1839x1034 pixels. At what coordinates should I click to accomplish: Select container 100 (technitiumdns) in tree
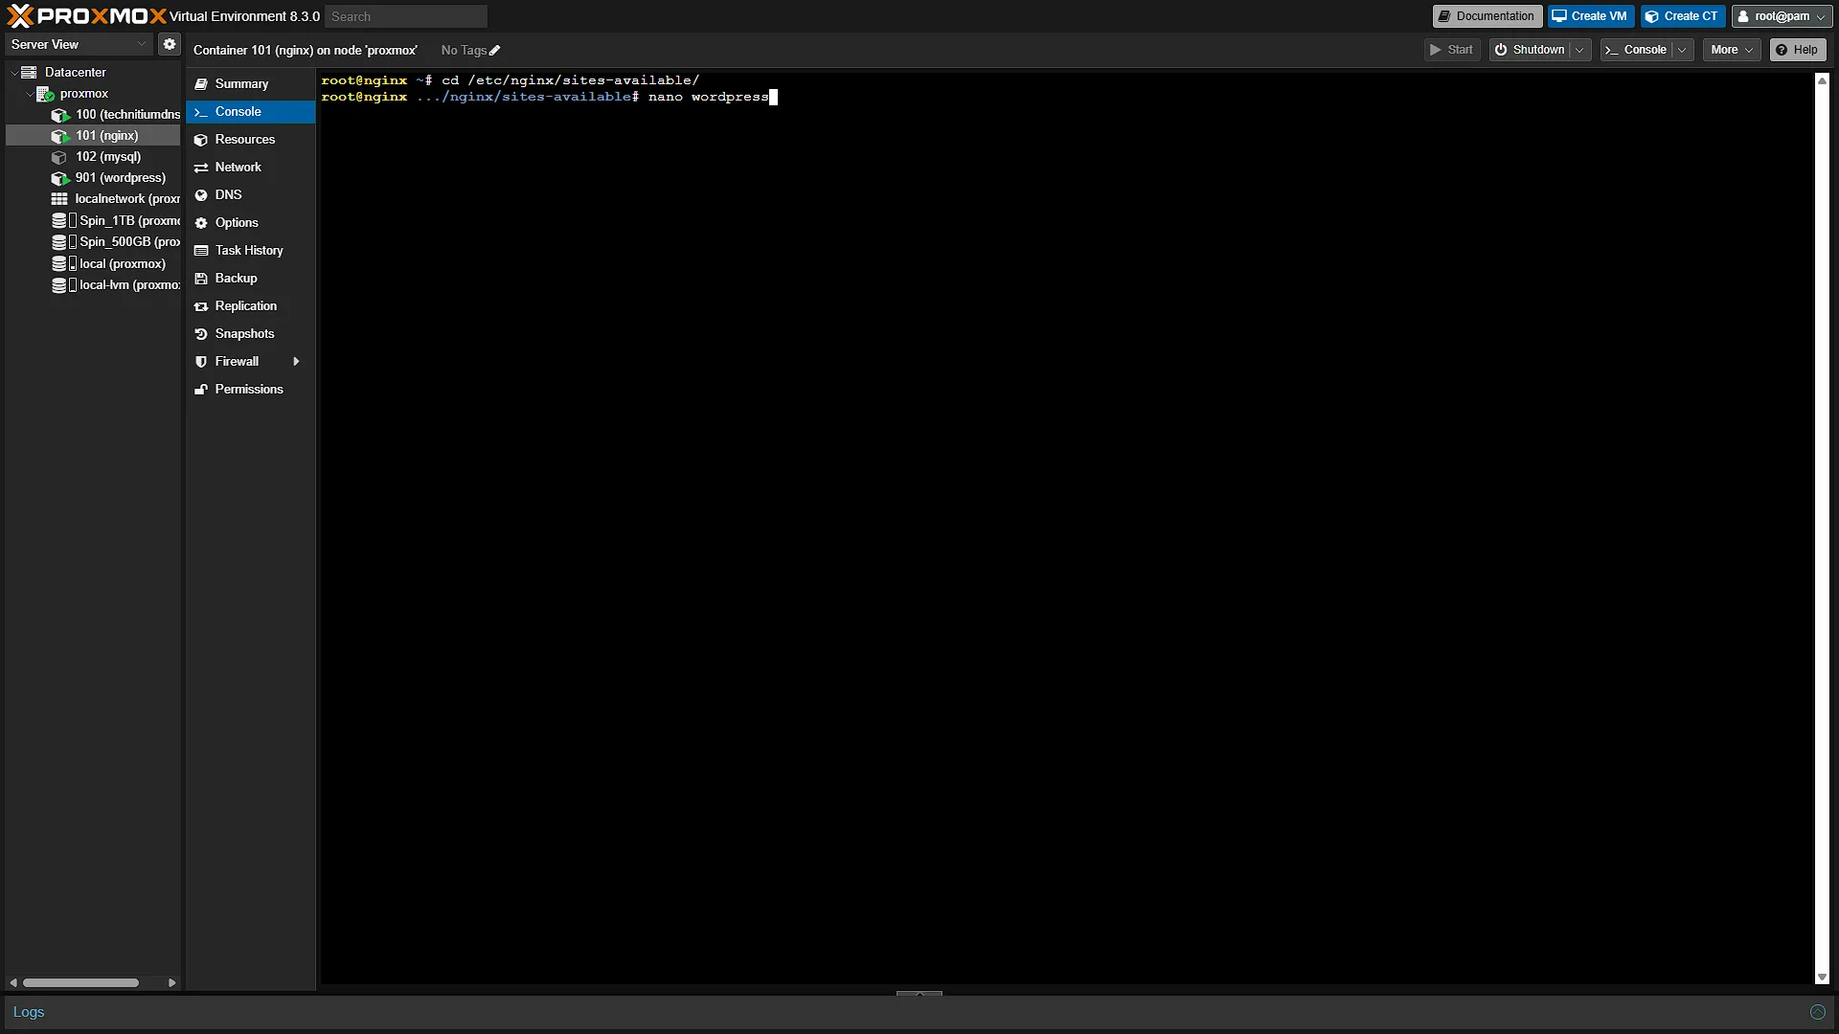(117, 115)
